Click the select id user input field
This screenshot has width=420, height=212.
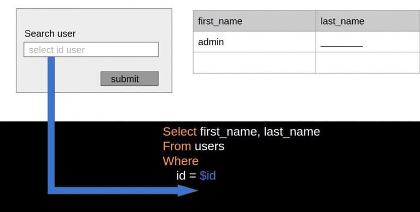(91, 50)
